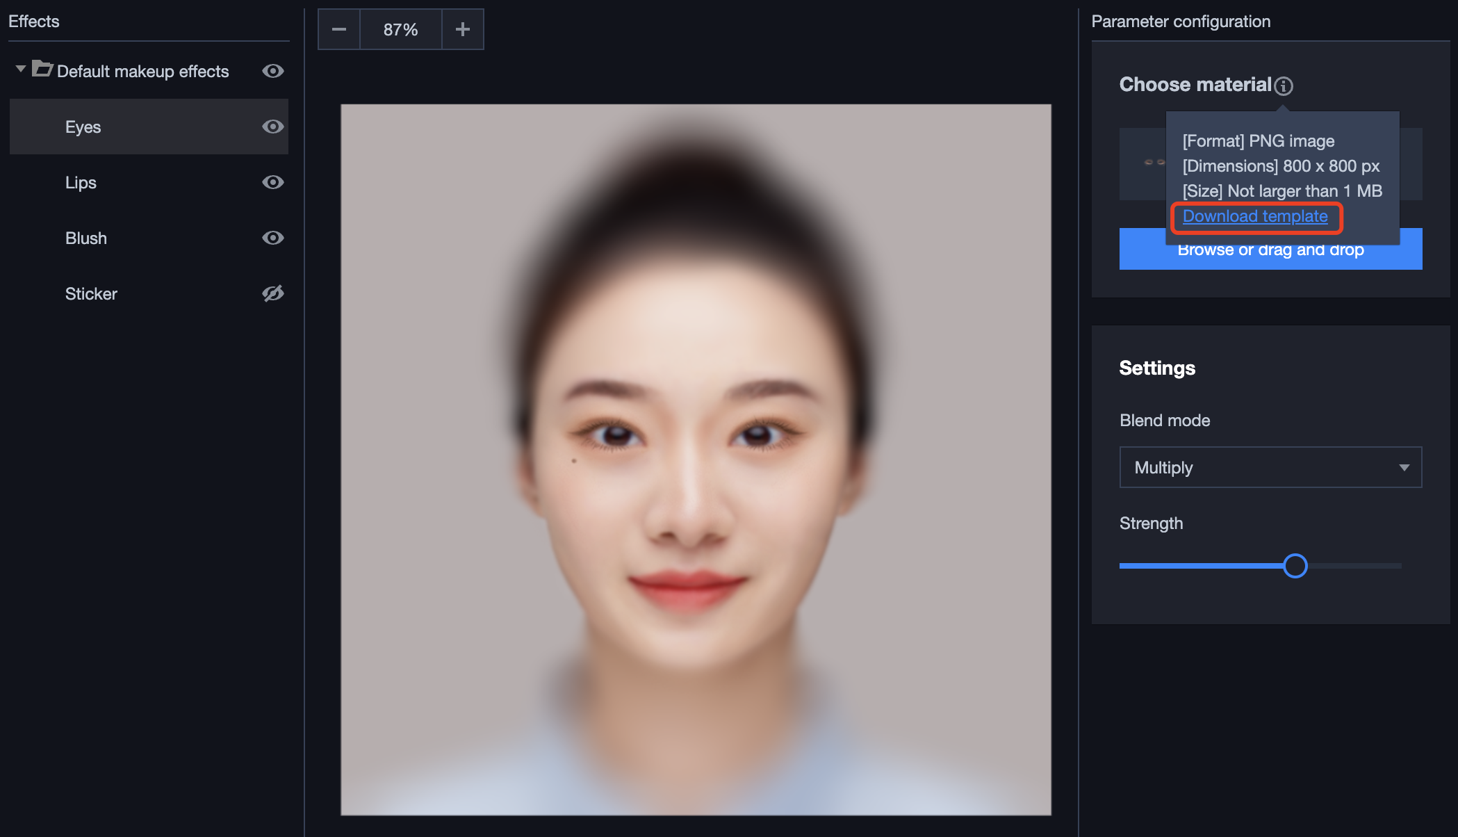The height and width of the screenshot is (837, 1458).
Task: Click the Multiply dropdown arrow
Action: pyautogui.click(x=1404, y=467)
